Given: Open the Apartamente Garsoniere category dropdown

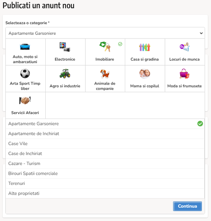Looking at the screenshot, I should [x=105, y=33].
